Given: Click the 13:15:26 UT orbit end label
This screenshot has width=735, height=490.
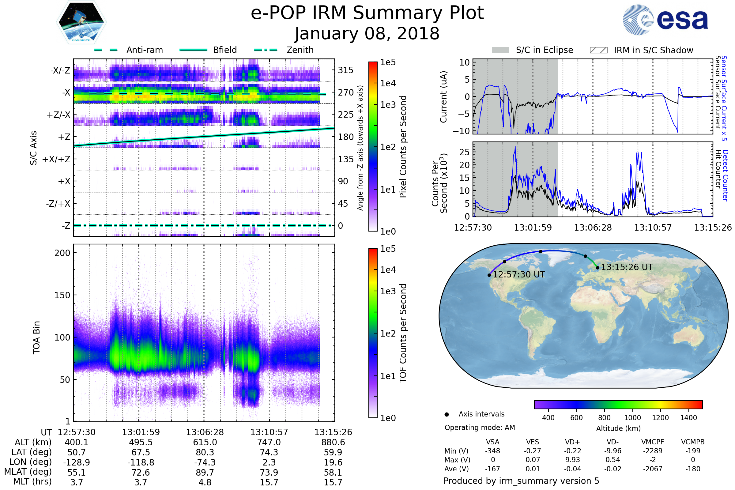Looking at the screenshot, I should coord(627,267).
